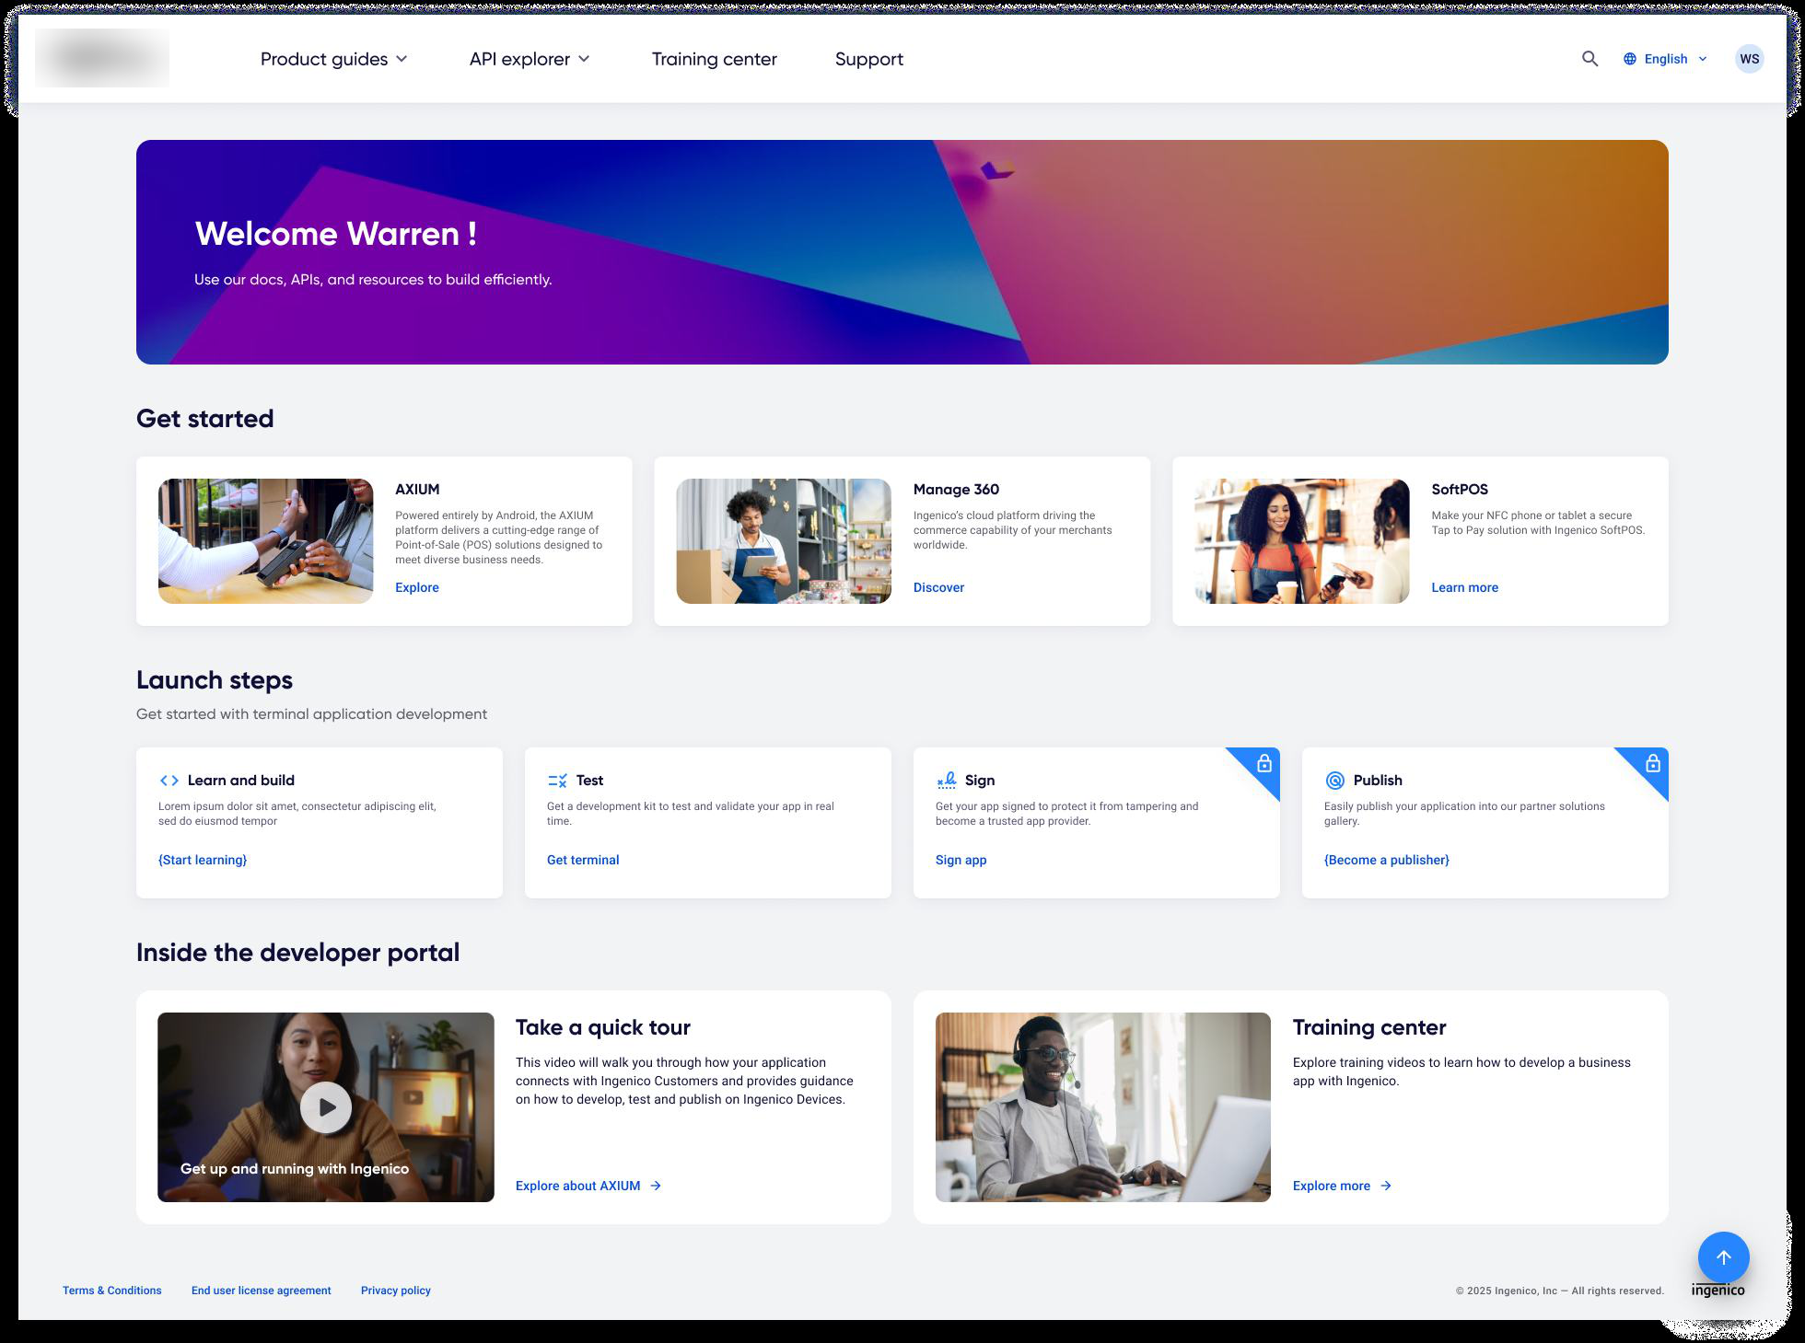Open the English language dropdown arrow

[1703, 59]
